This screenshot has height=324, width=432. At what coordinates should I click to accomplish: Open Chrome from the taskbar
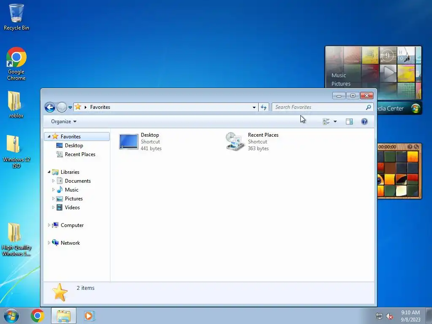pos(38,316)
